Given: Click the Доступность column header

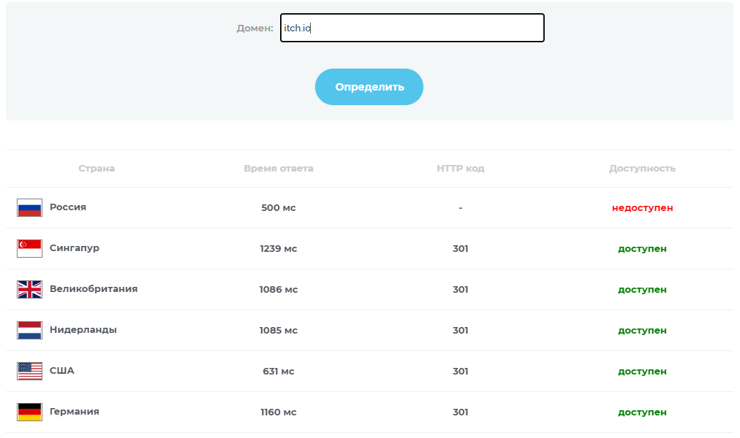Looking at the screenshot, I should 642,169.
